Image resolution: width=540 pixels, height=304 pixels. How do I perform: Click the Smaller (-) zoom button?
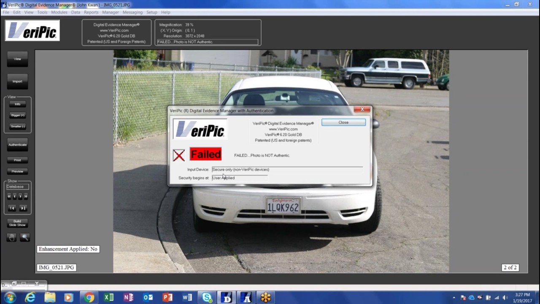[x=17, y=127]
